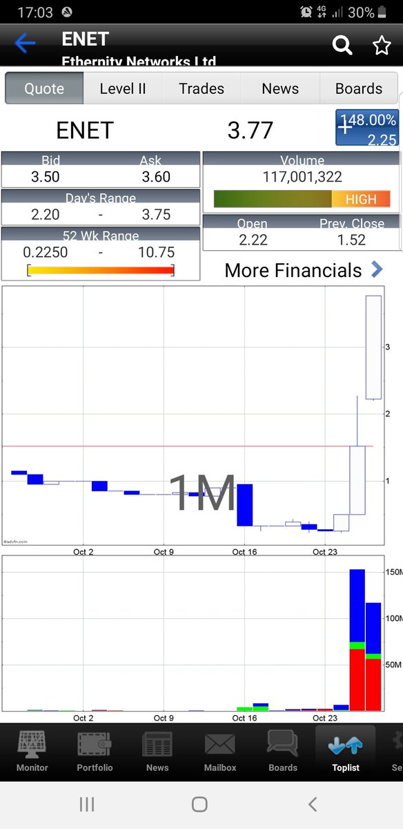Tap the large ENET ticker symbol
This screenshot has width=403, height=829.
pos(85,130)
